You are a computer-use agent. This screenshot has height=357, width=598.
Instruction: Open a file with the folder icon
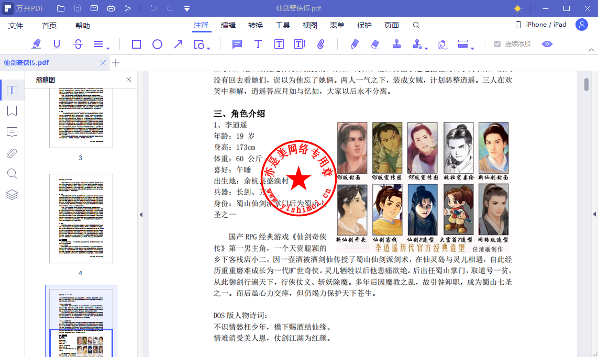[x=61, y=8]
